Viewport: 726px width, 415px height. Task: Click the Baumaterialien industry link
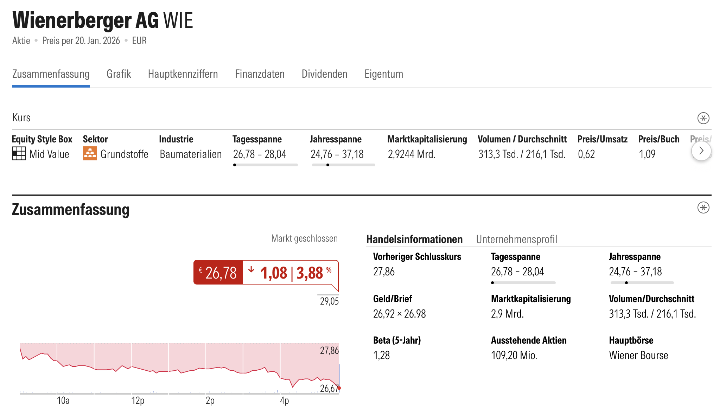click(x=191, y=154)
